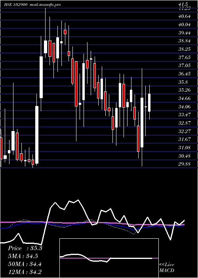Click the 35.8 price axis label
This screenshot has height=278, width=198.
(183, 82)
